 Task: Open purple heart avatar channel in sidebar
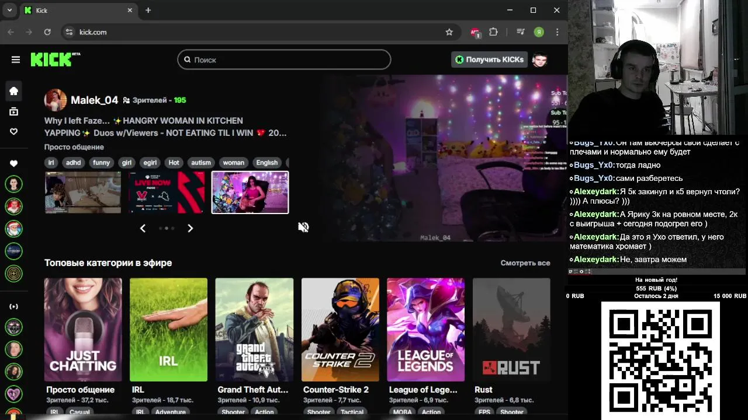[14, 394]
